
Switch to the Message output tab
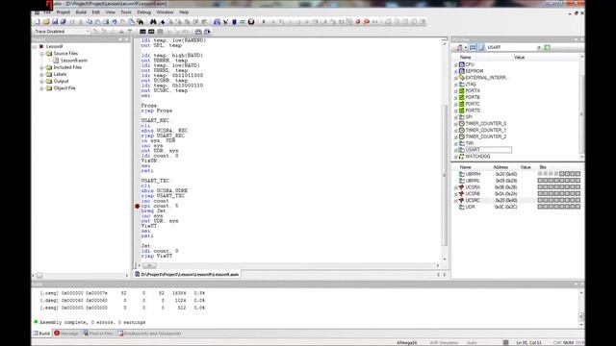pyautogui.click(x=66, y=334)
